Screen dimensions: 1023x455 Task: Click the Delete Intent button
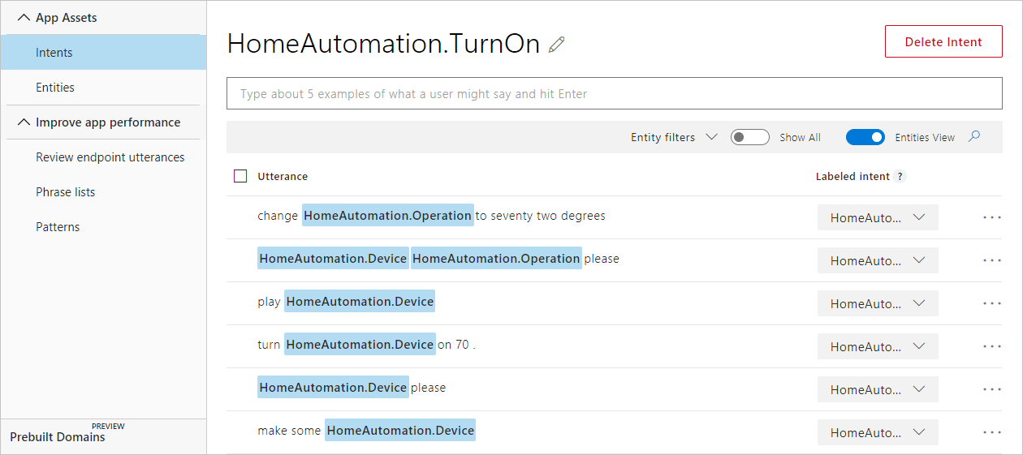[x=943, y=42]
